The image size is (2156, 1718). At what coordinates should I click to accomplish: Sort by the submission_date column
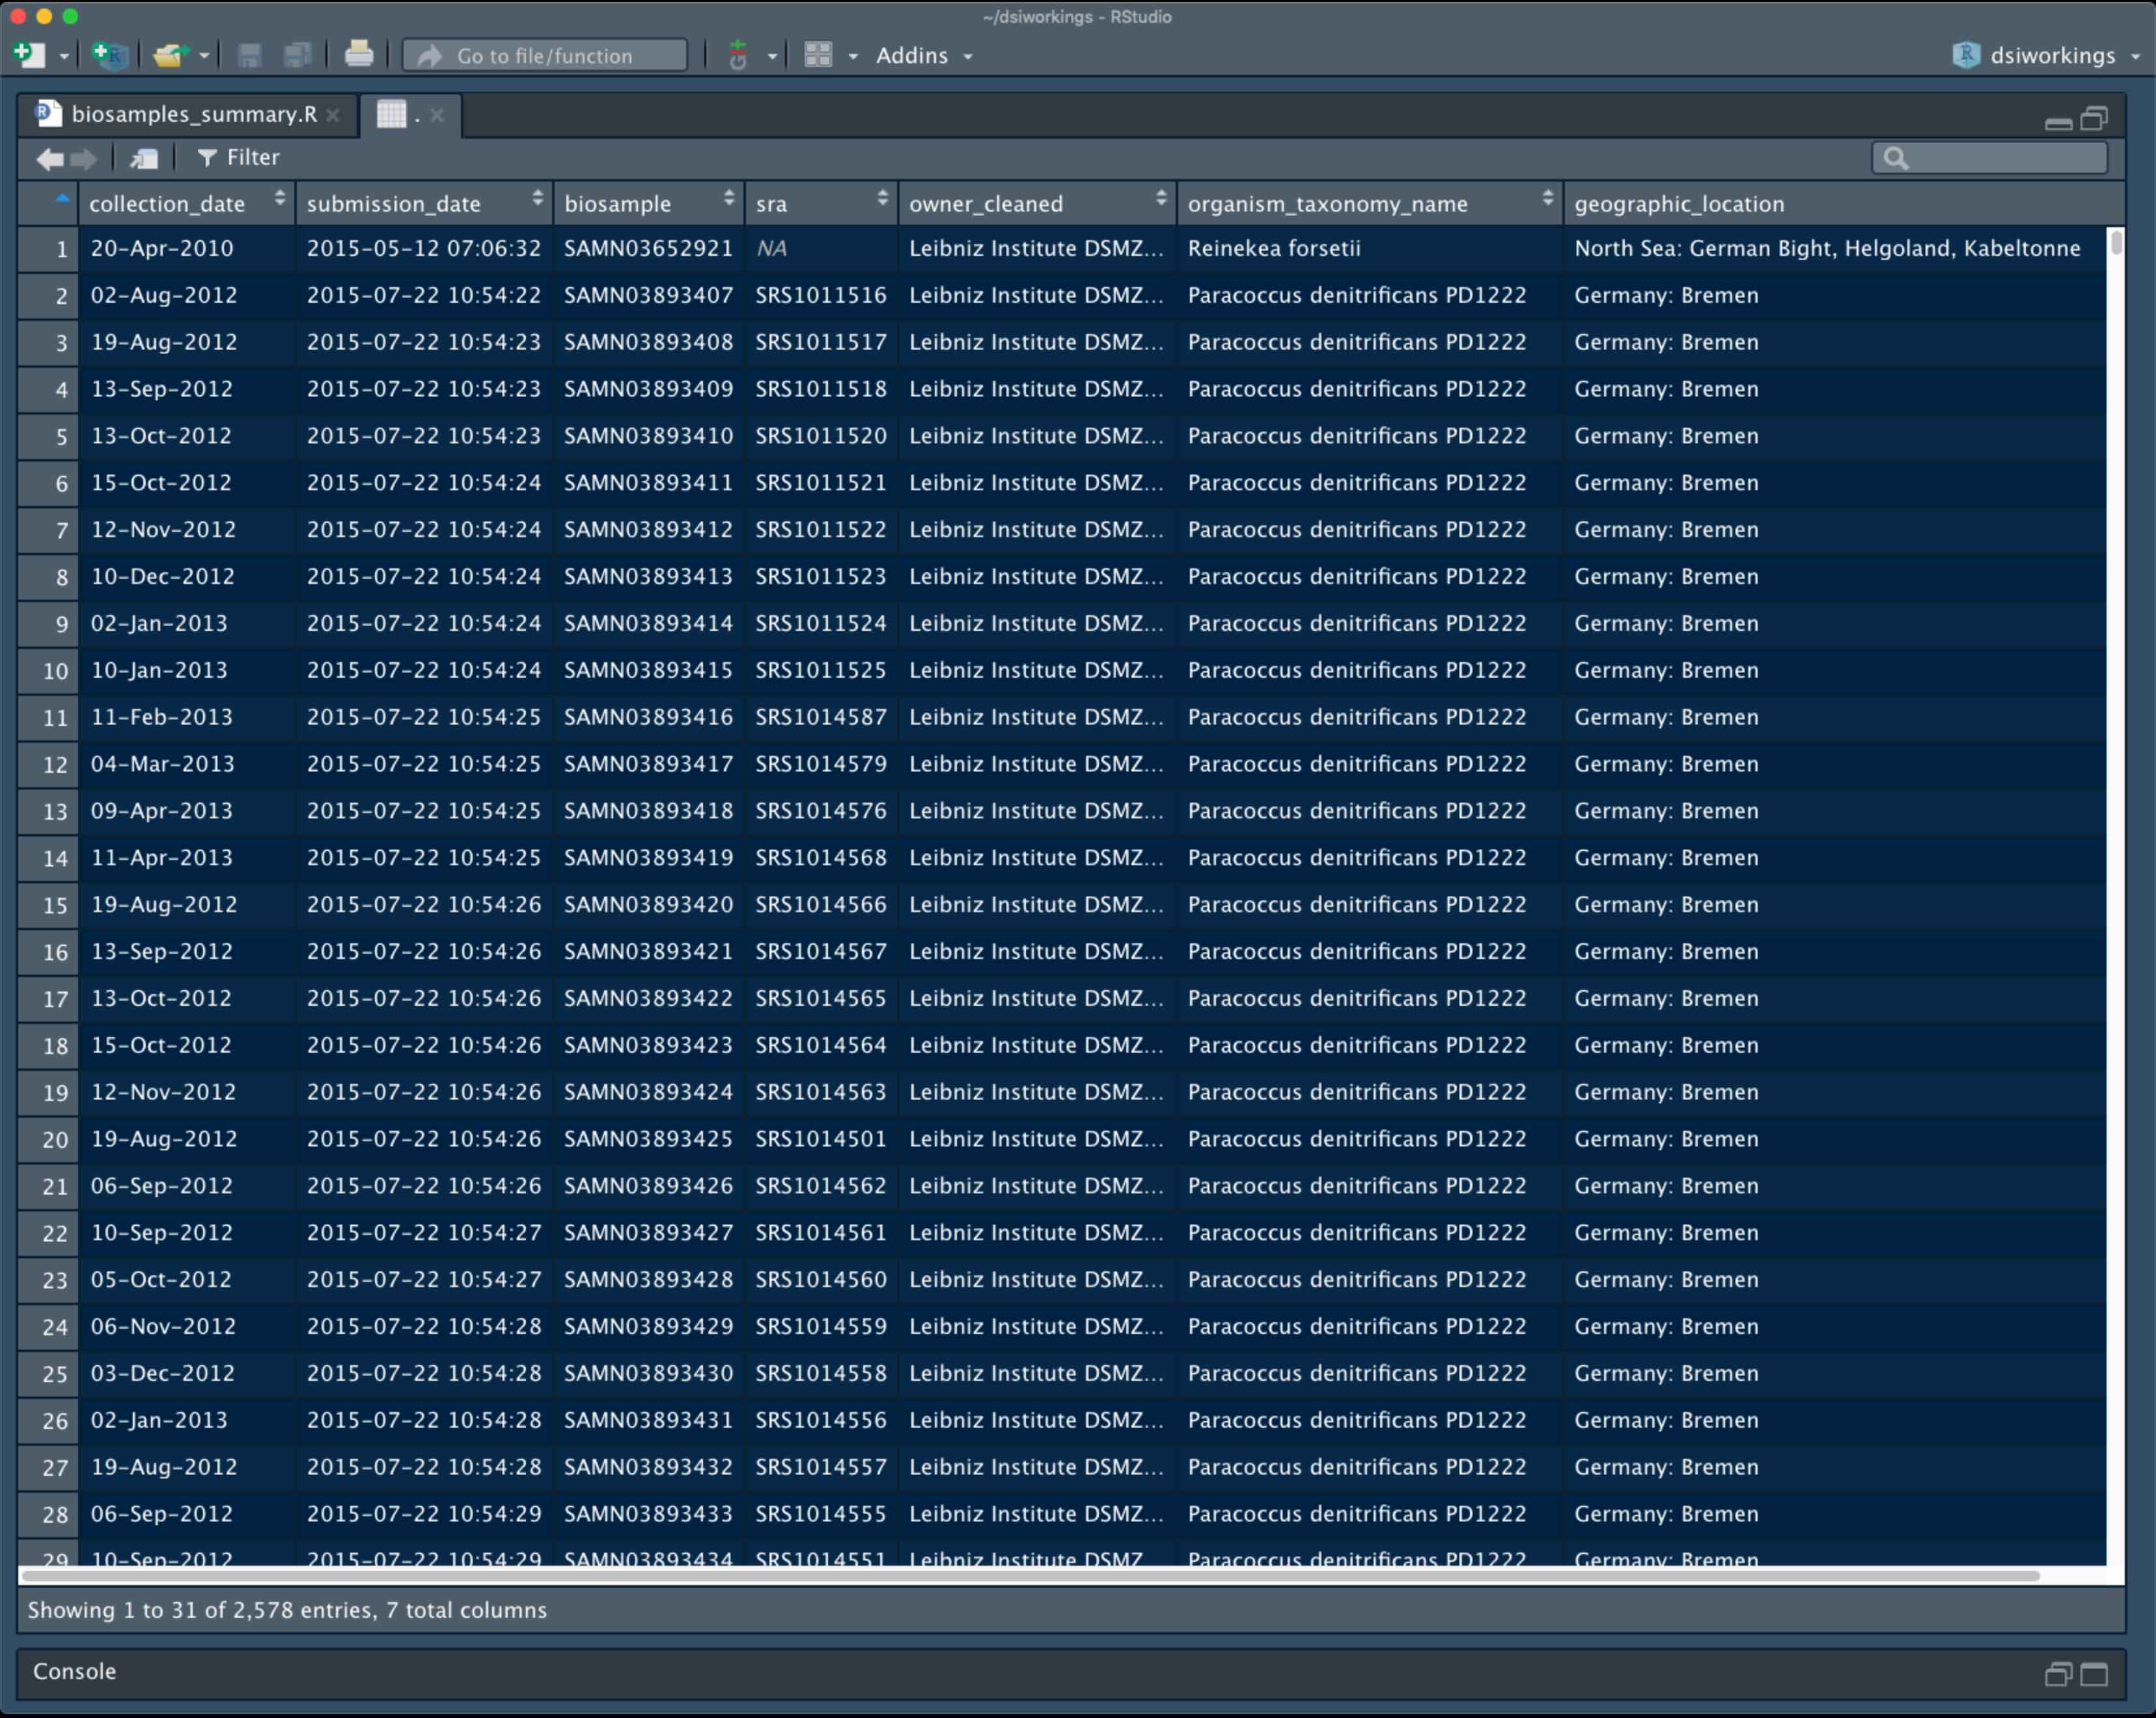point(425,203)
